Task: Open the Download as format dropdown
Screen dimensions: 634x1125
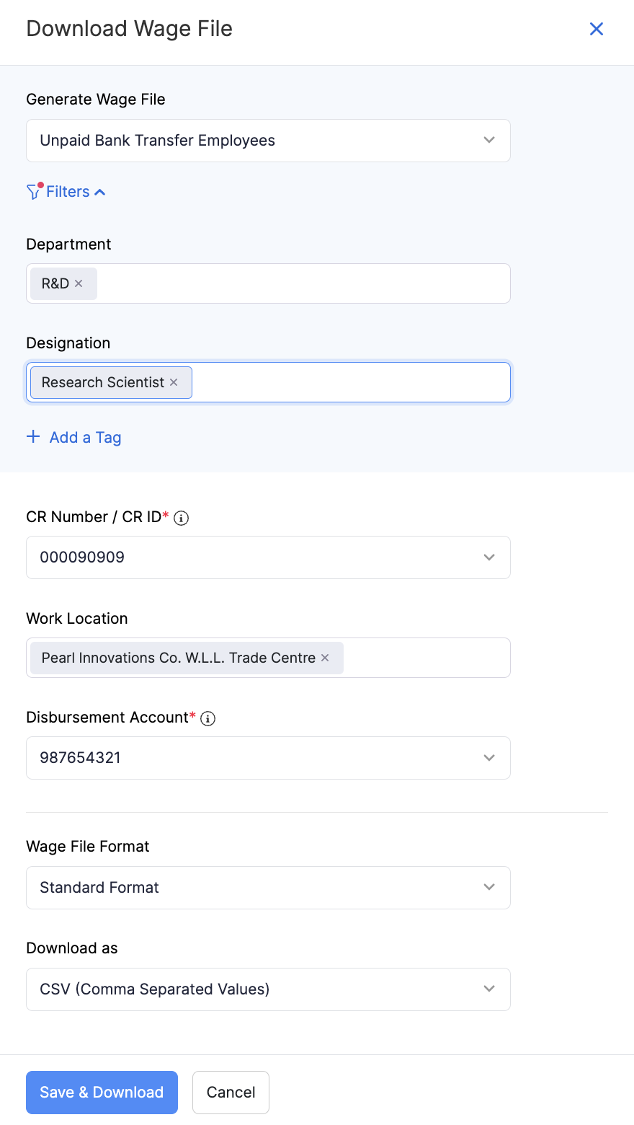Action: [x=489, y=989]
